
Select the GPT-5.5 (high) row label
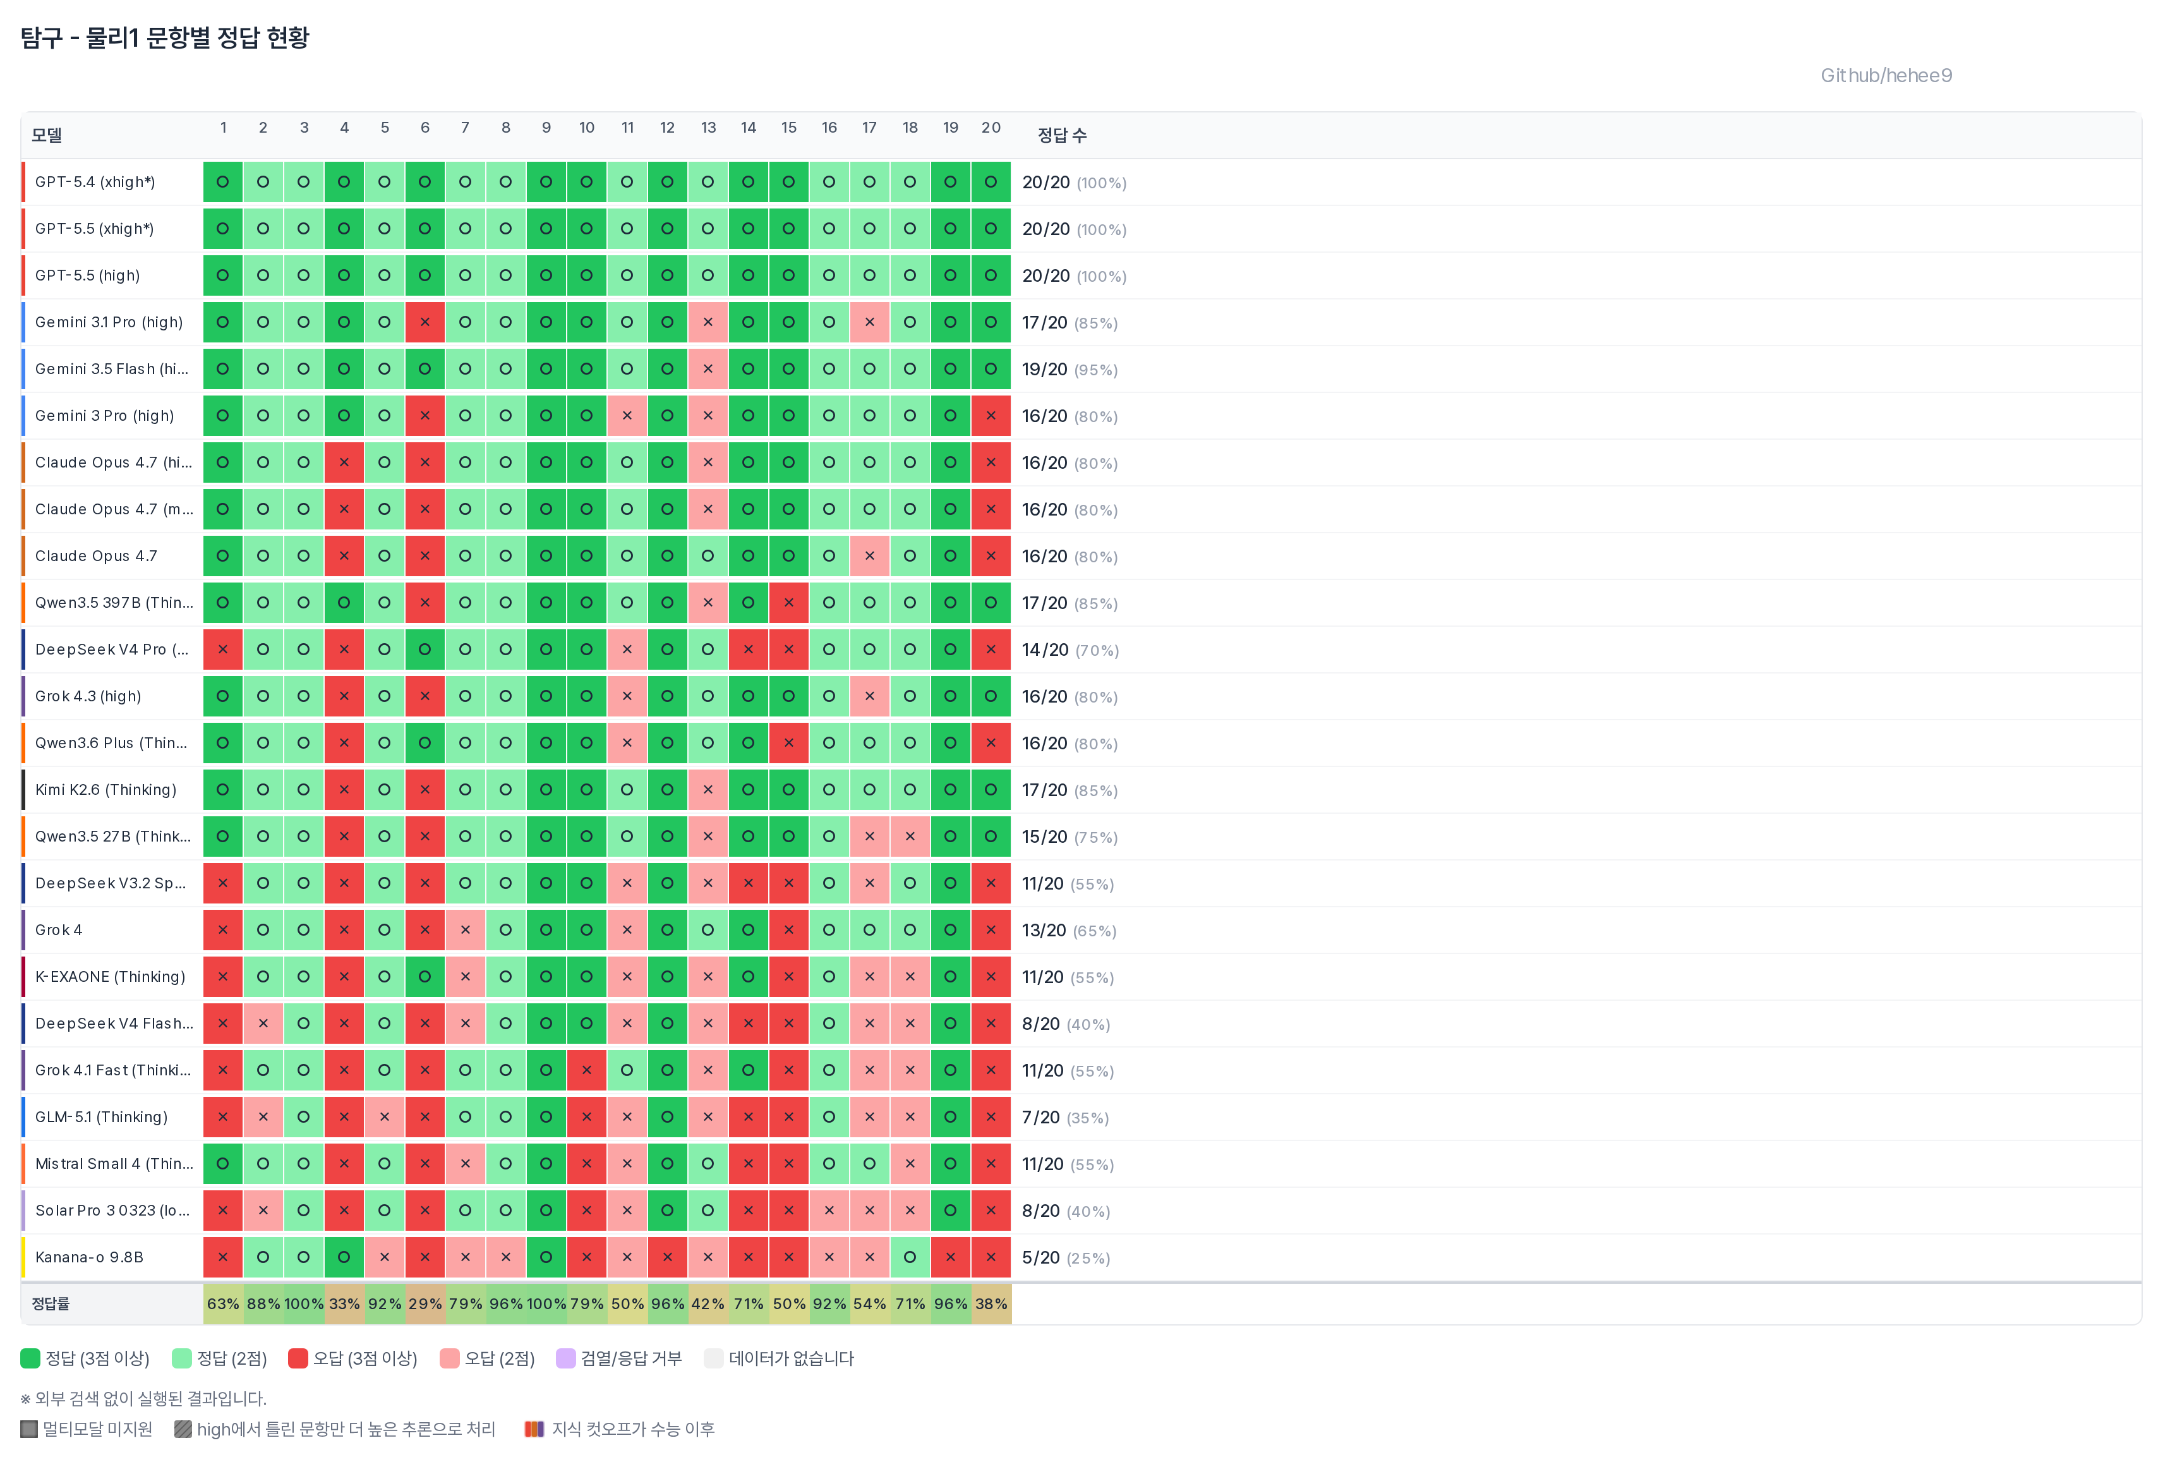(87, 275)
